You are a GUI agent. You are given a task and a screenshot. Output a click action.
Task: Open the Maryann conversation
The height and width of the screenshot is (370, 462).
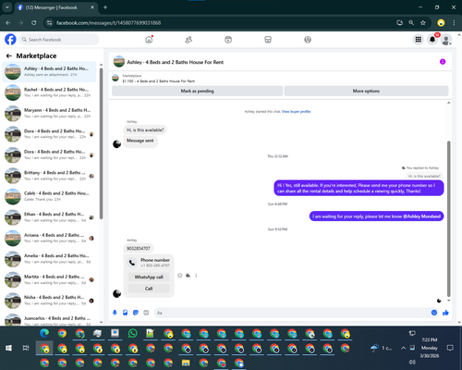(x=49, y=113)
